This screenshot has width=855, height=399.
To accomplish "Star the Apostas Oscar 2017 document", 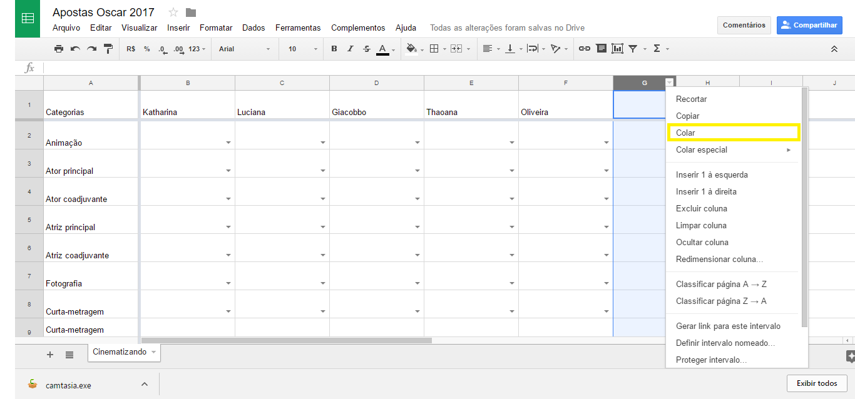I will pyautogui.click(x=173, y=13).
